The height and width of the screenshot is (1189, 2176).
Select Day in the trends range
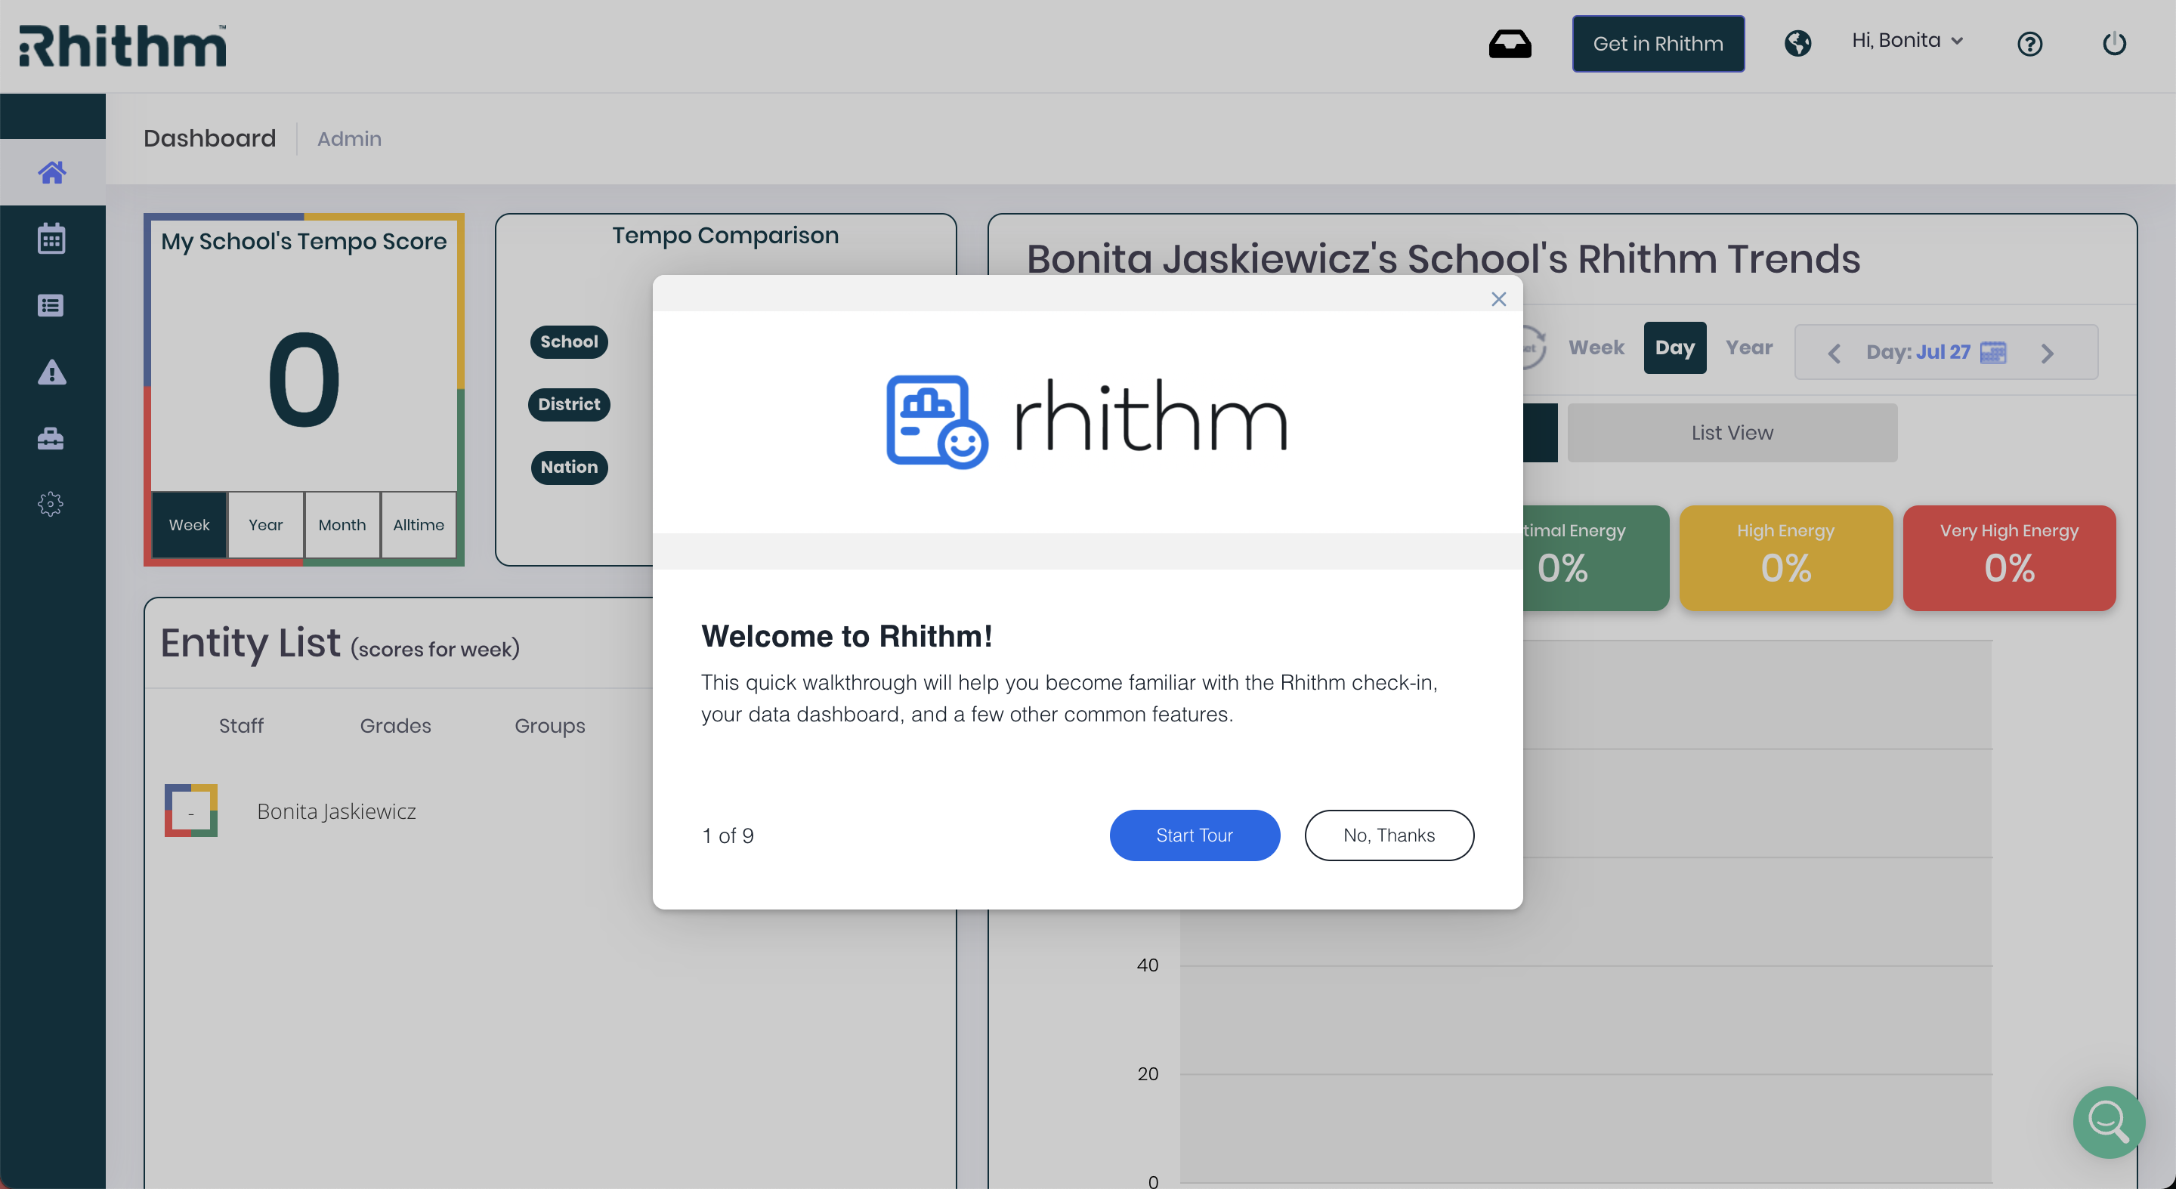click(x=1674, y=348)
